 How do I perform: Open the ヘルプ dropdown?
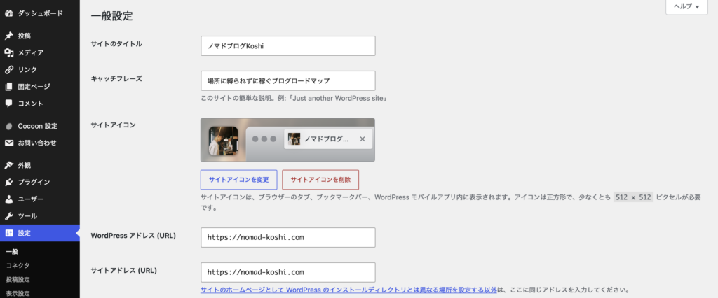click(686, 7)
